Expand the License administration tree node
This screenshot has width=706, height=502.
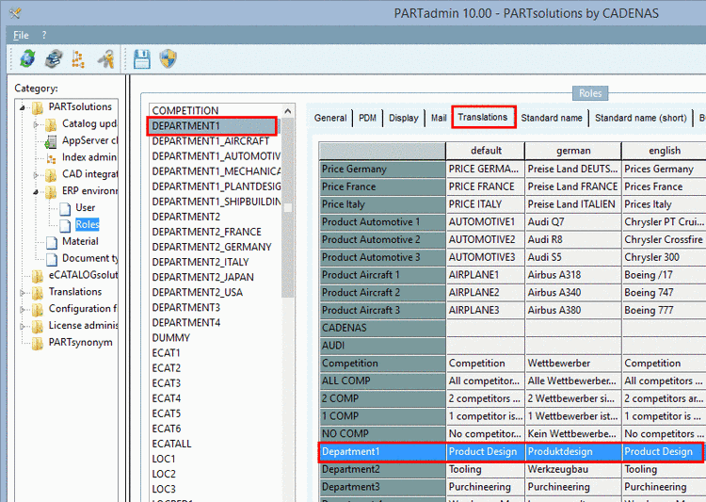point(22,326)
